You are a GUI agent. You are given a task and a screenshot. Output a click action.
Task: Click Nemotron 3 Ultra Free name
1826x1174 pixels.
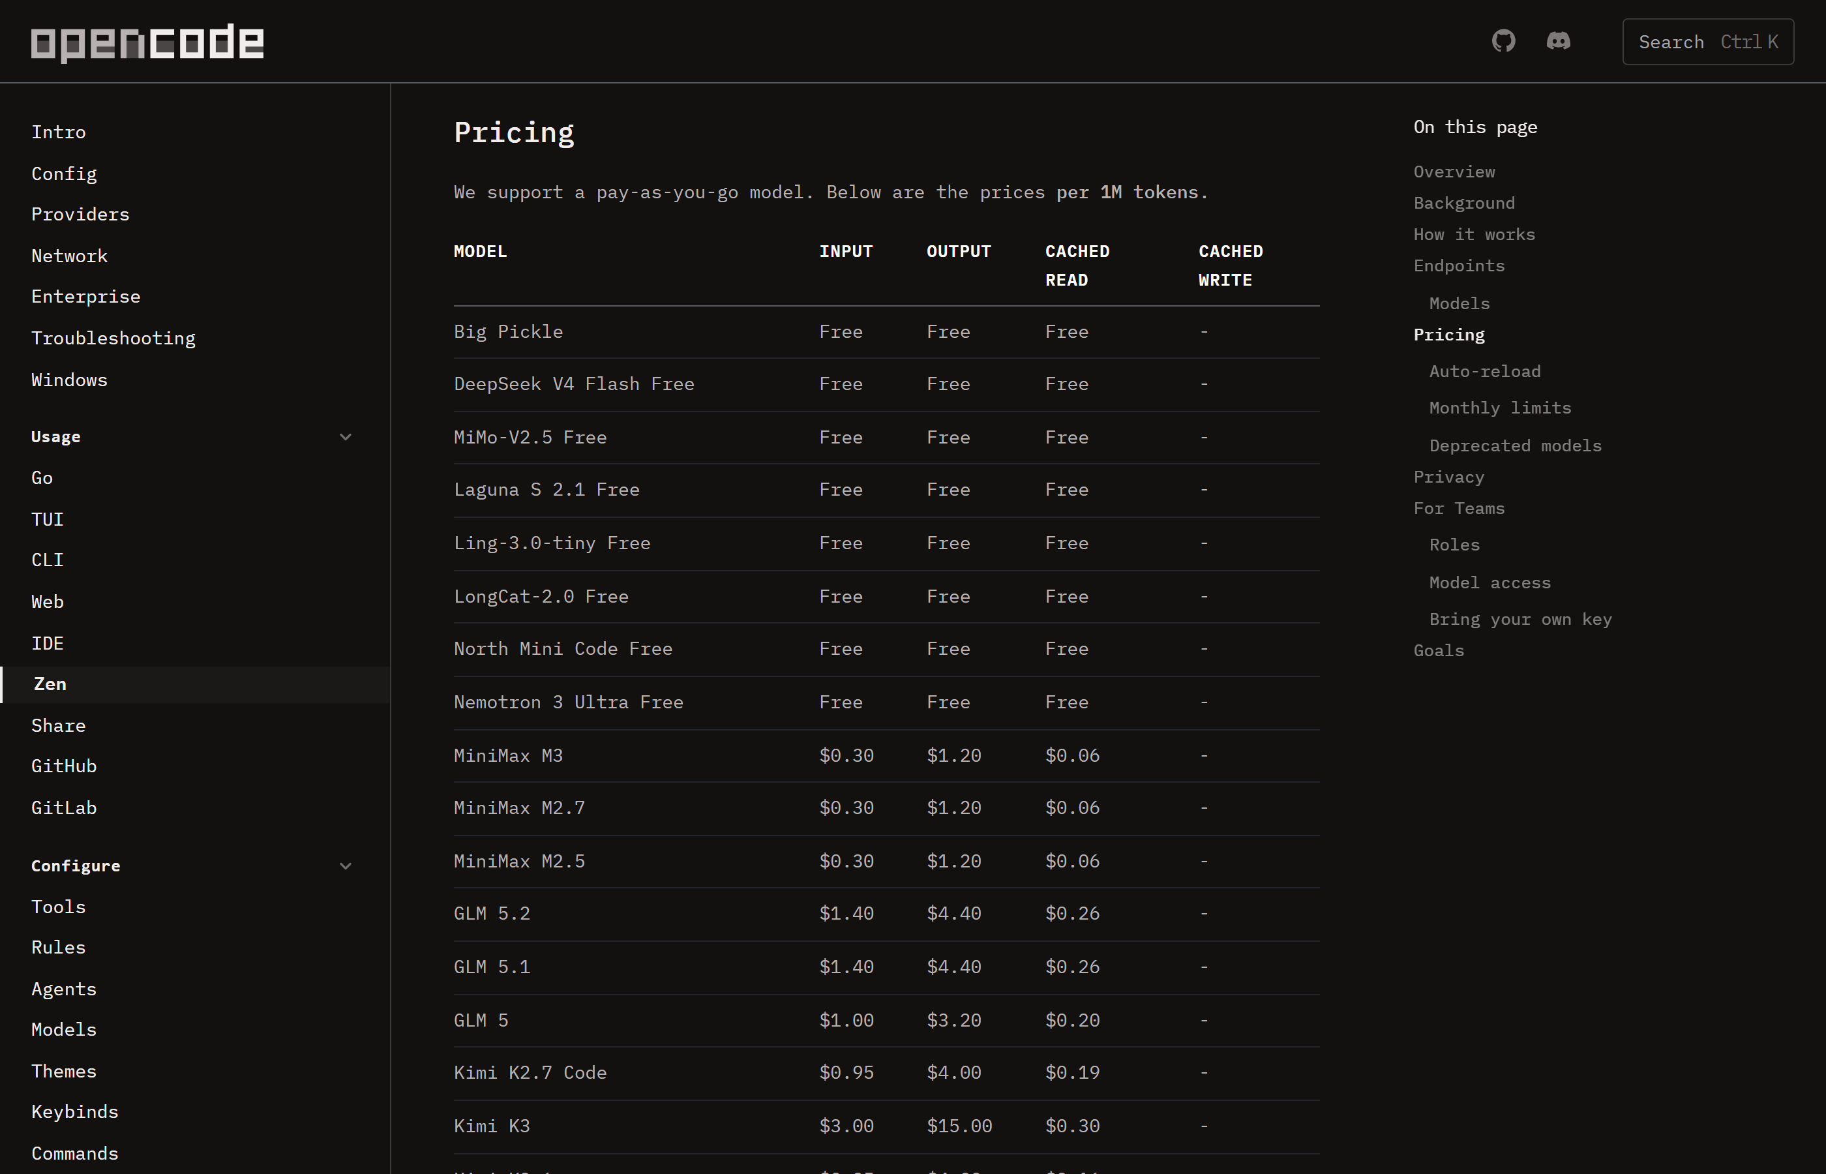point(569,702)
